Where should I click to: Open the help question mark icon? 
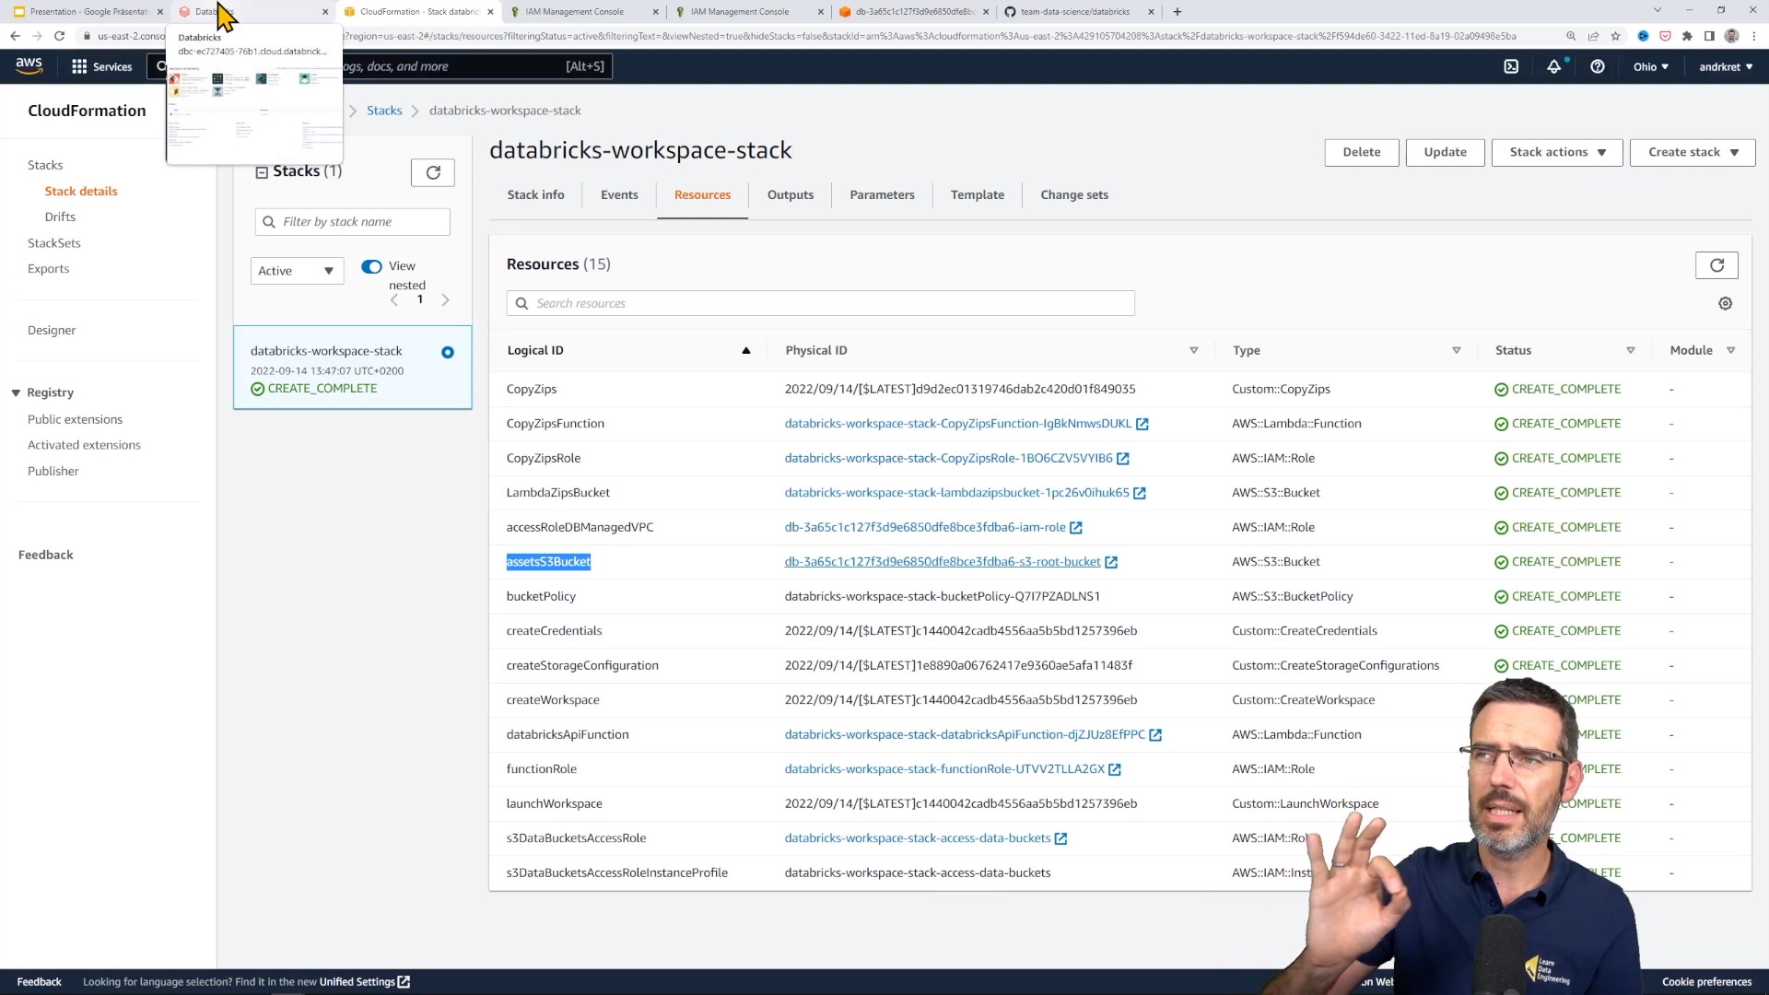coord(1598,66)
